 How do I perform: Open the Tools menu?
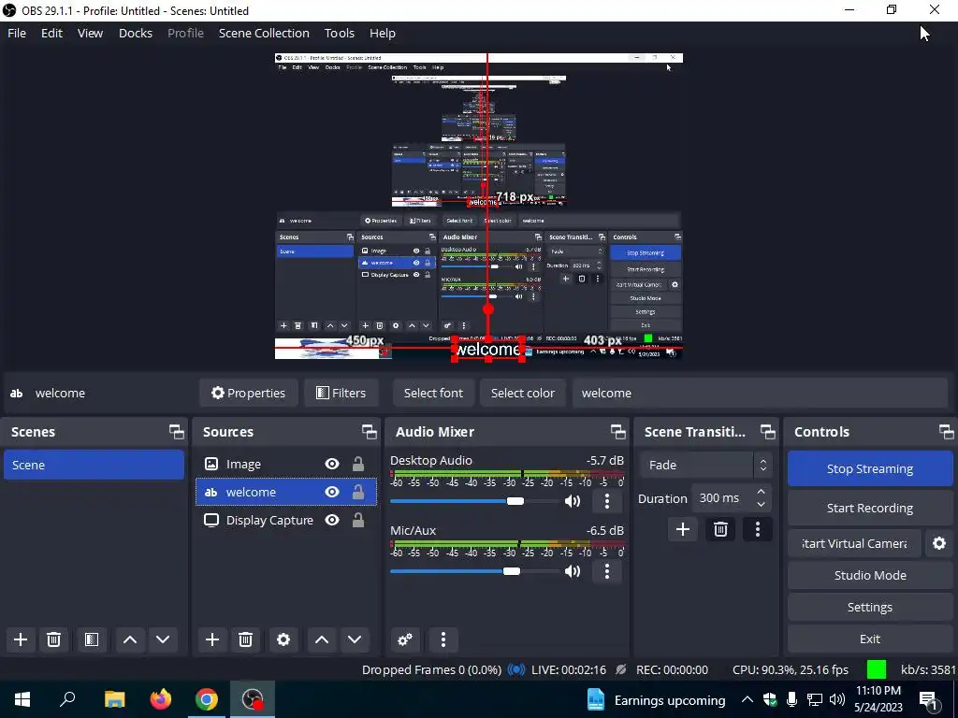pos(339,33)
